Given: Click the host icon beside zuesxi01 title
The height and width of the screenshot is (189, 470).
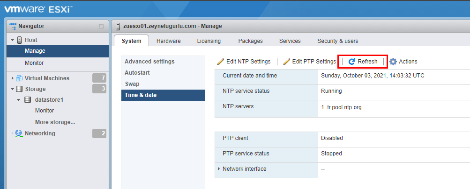Looking at the screenshot, I should point(118,26).
